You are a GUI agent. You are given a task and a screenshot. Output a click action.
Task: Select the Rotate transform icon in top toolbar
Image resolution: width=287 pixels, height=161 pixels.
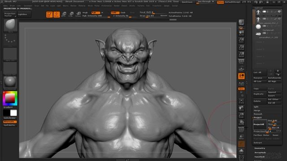click(78, 14)
